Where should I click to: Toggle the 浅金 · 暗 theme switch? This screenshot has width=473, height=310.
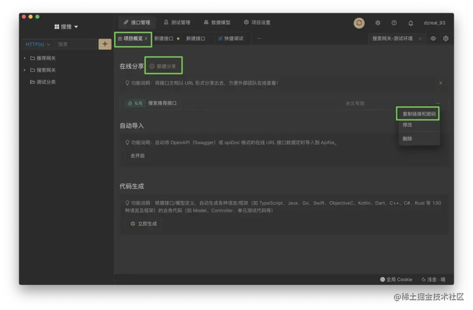[x=433, y=279]
